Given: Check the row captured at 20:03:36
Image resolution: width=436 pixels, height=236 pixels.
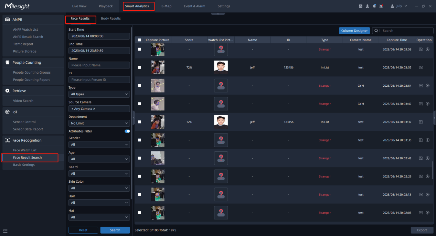Looking at the screenshot, I should point(139,140).
